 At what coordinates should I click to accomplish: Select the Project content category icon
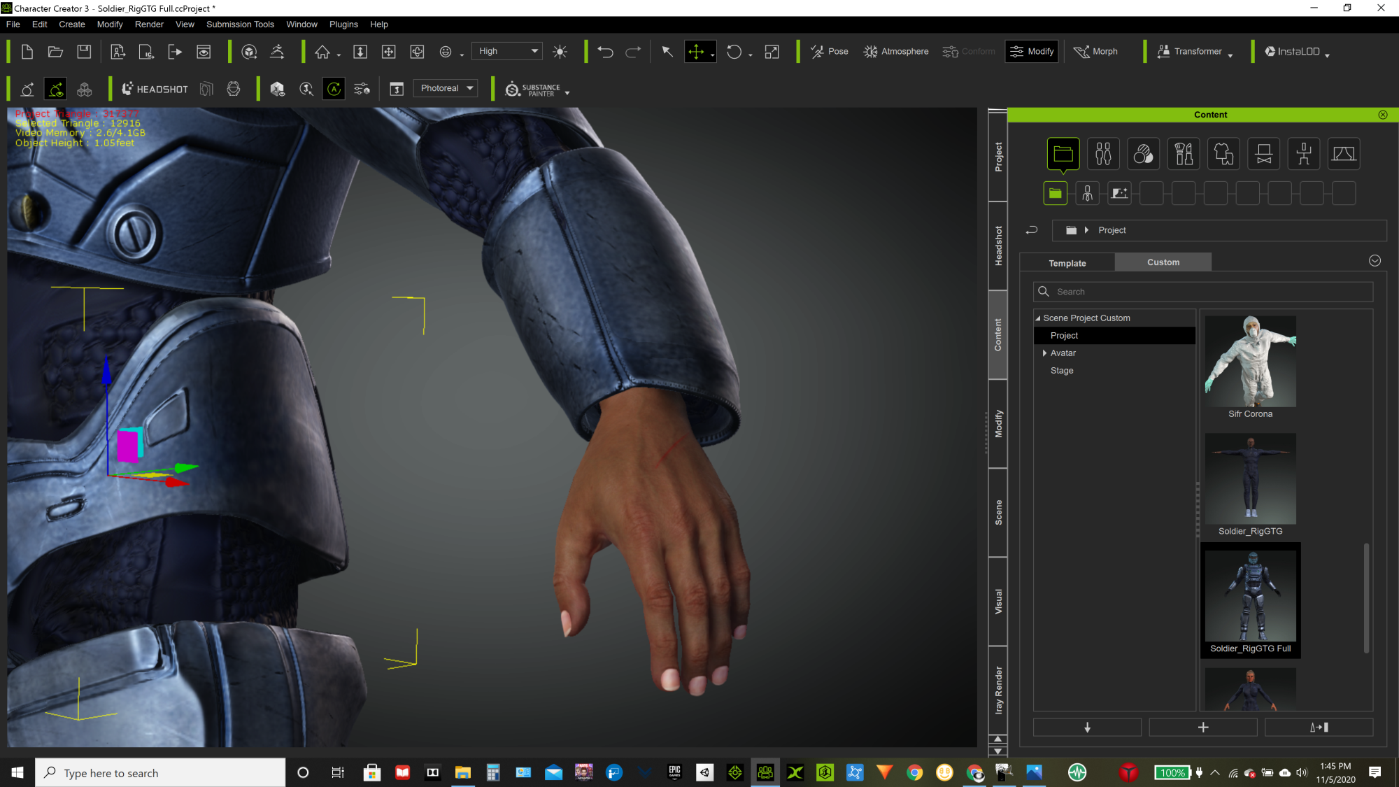(x=1063, y=154)
